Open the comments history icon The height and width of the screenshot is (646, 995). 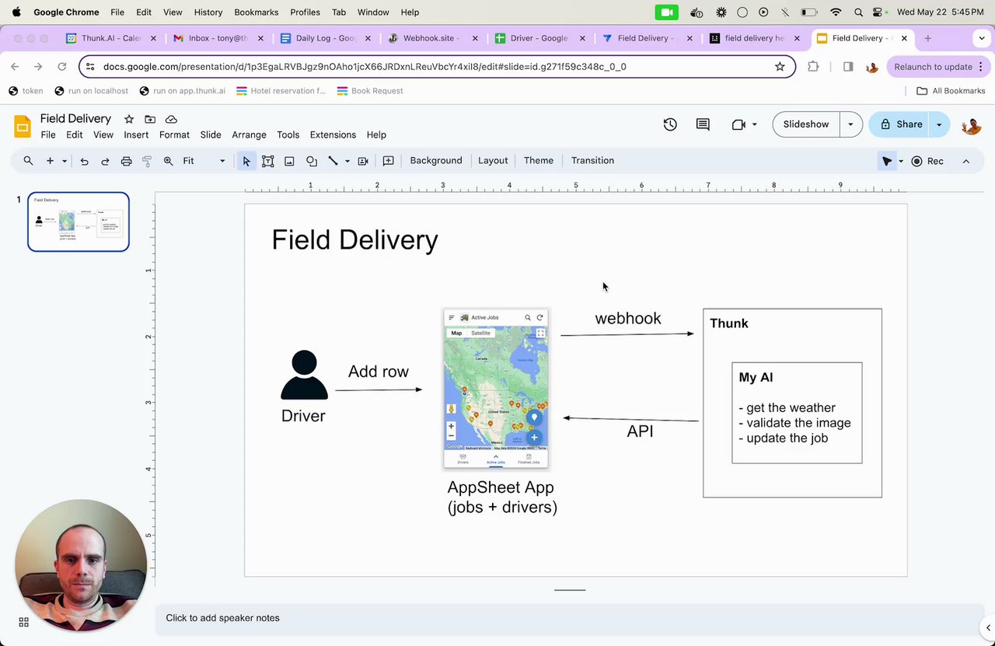[x=703, y=124]
